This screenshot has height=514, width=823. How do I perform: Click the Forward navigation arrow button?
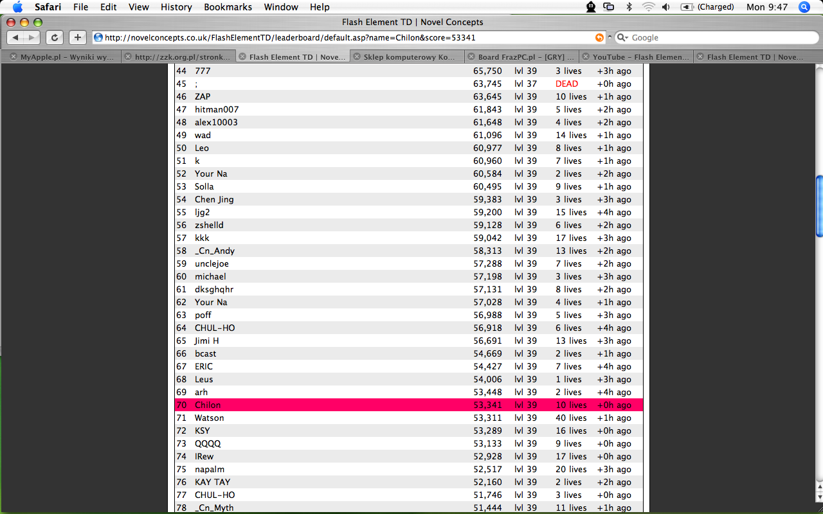pos(32,38)
